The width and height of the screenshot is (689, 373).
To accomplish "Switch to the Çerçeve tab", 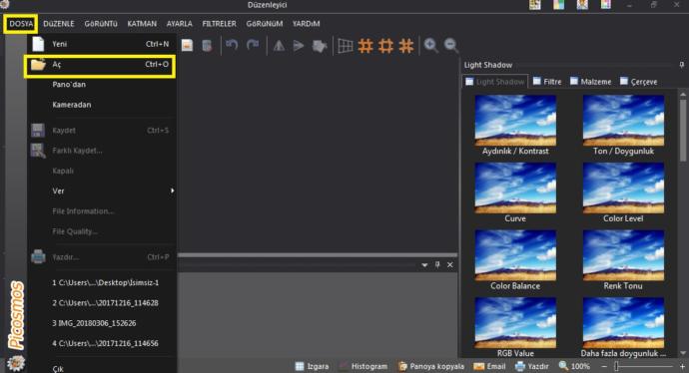I will point(638,82).
